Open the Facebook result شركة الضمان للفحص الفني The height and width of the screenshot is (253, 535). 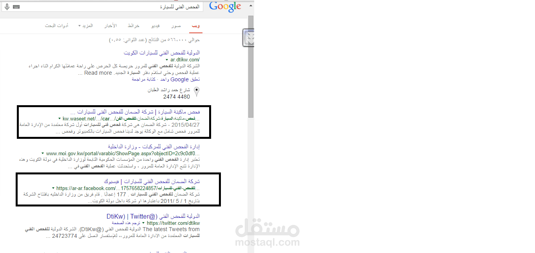(x=152, y=181)
